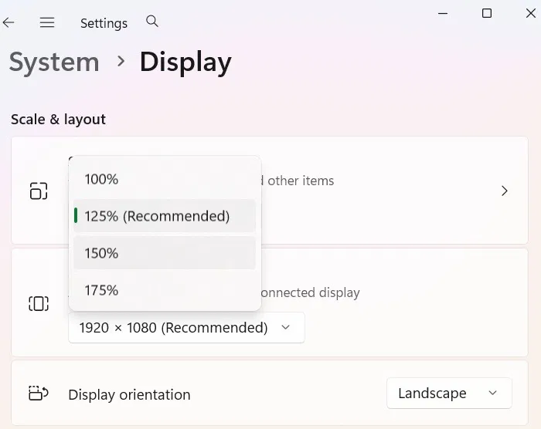The width and height of the screenshot is (541, 429).
Task: Open the Landscape orientation dropdown
Action: pos(448,394)
